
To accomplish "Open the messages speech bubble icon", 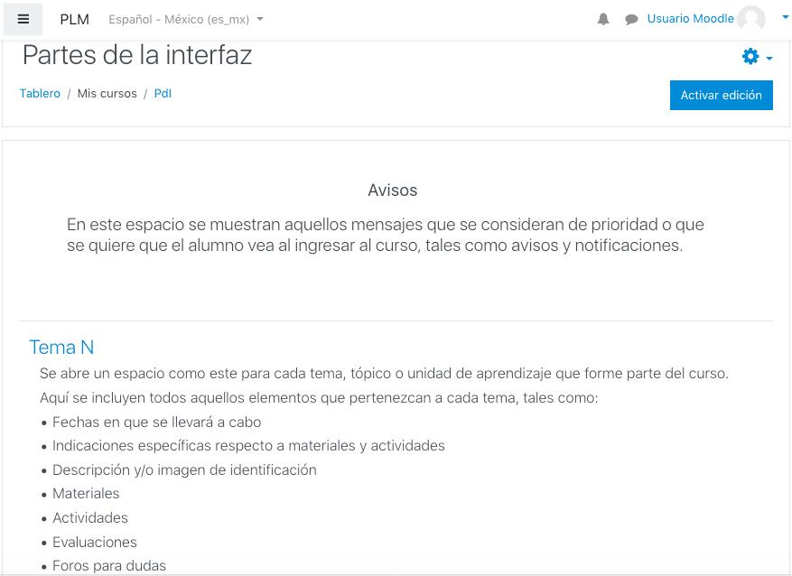I will (631, 19).
